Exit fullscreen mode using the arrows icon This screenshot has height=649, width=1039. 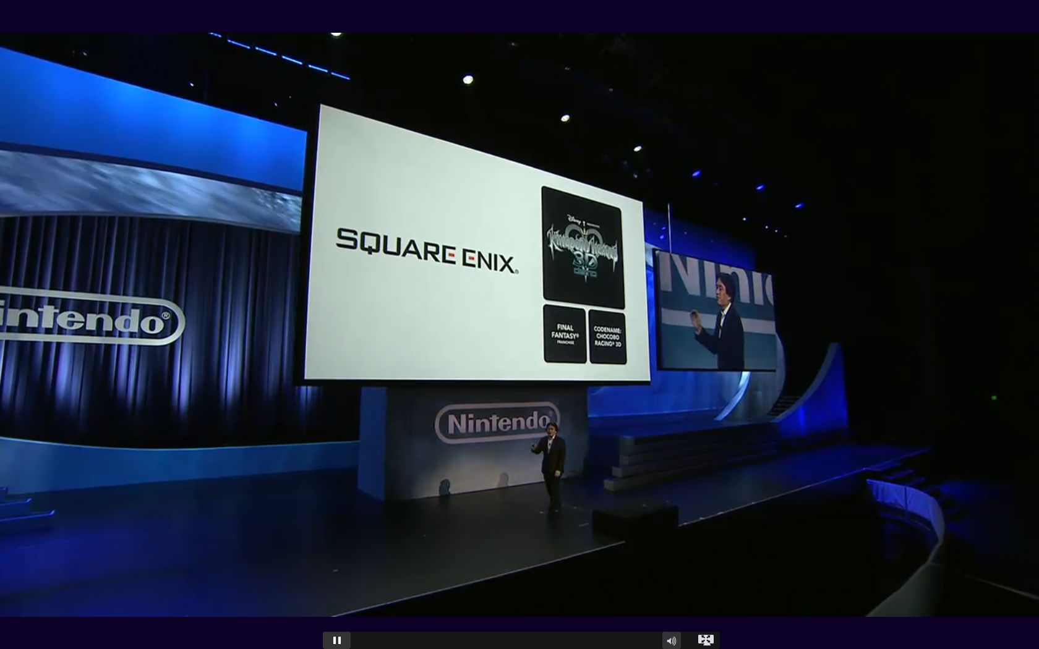tap(706, 640)
